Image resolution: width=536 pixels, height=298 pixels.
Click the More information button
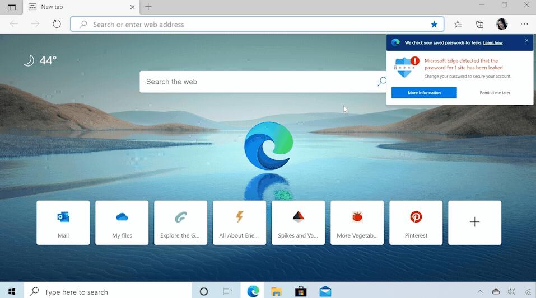coord(424,93)
